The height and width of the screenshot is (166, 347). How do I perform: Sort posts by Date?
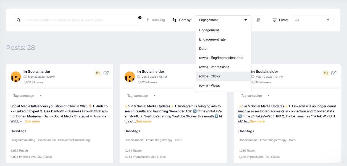tap(223, 49)
